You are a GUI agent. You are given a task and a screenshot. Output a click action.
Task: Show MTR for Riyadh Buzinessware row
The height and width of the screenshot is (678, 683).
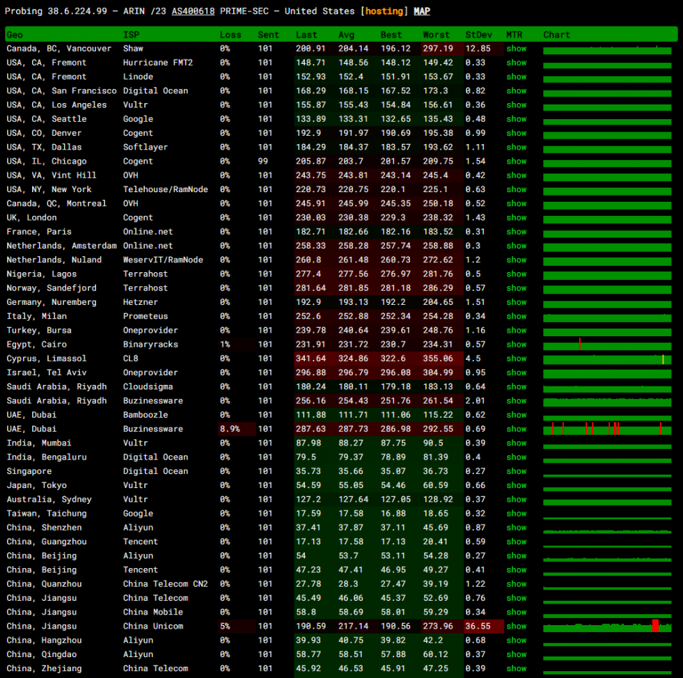click(516, 401)
